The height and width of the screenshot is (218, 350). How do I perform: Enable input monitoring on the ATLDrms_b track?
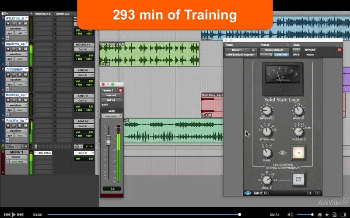point(14,24)
